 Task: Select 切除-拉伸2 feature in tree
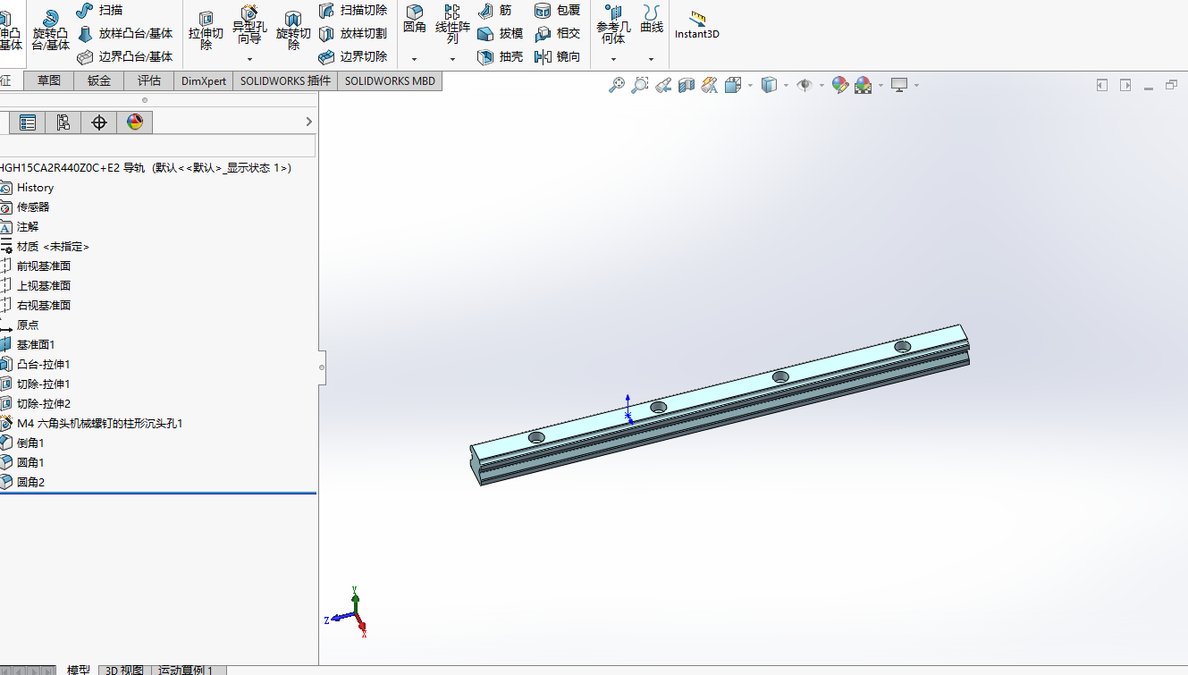(x=35, y=404)
